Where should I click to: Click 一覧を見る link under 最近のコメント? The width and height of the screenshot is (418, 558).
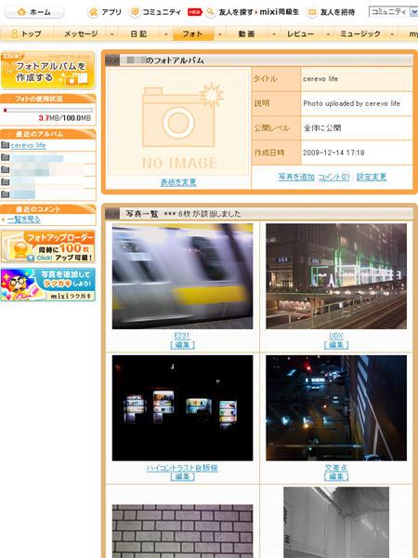(x=24, y=219)
